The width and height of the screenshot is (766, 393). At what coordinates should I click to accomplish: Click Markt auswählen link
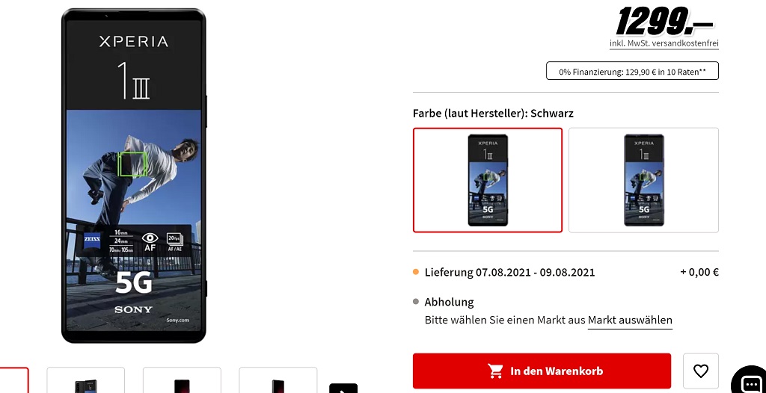tap(630, 321)
